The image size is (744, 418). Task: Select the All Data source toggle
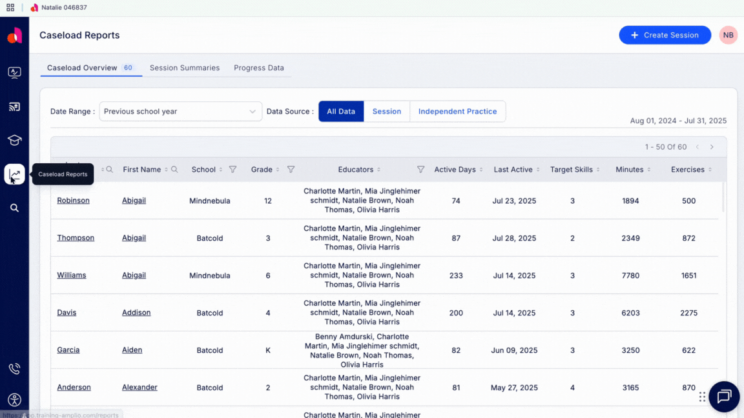click(341, 111)
